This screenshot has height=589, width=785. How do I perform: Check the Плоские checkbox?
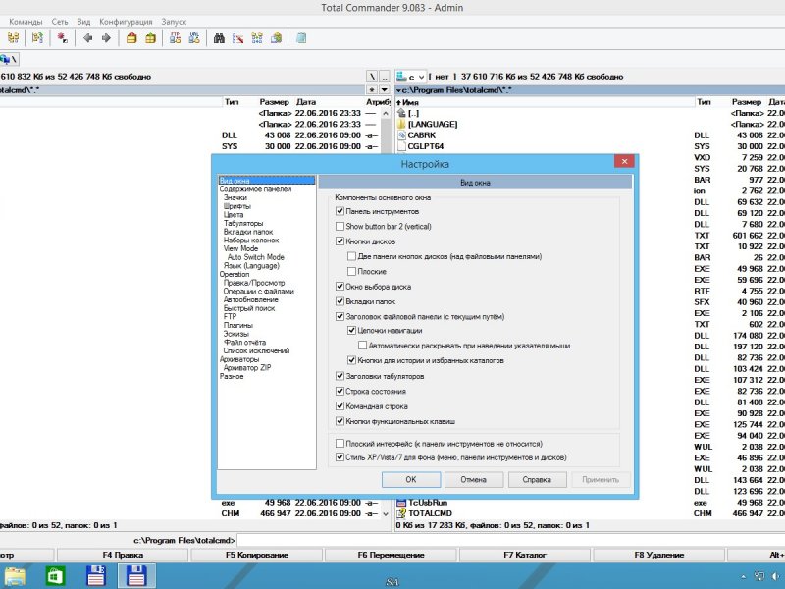point(351,271)
